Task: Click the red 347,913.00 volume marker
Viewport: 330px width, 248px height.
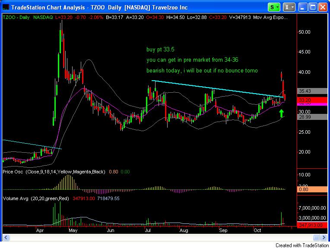Action: coord(312,225)
